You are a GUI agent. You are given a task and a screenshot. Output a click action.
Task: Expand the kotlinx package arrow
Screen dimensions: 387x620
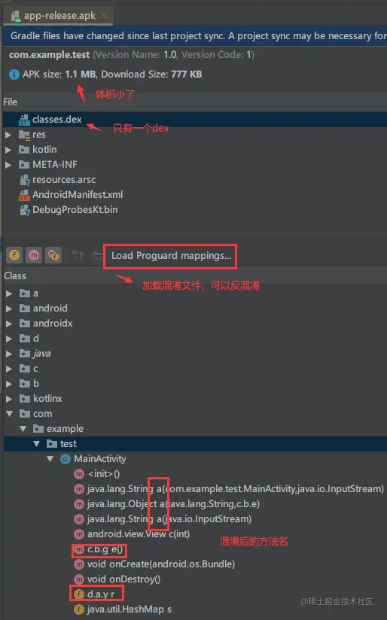click(9, 399)
